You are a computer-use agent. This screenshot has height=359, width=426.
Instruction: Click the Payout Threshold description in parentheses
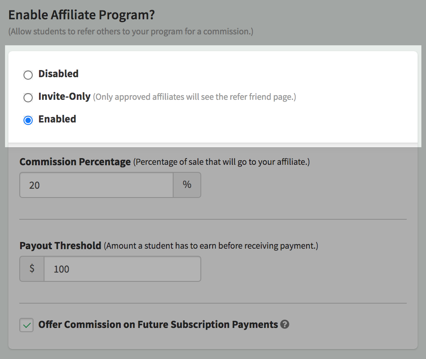tap(211, 246)
